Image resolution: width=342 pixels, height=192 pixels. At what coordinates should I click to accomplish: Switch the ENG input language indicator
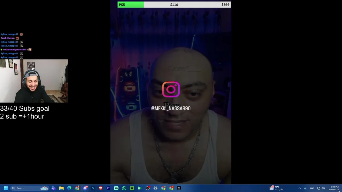[312, 188]
